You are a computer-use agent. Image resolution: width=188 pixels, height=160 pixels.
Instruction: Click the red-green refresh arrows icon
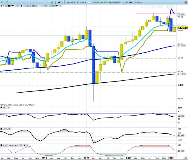pyautogui.click(x=186, y=2)
